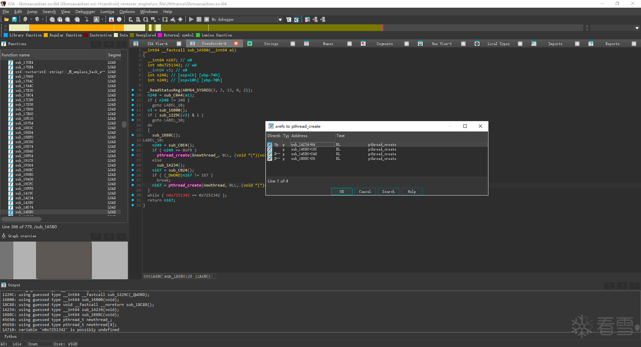Click the grey circle toolbar icon
This screenshot has height=347, width=641.
pyautogui.click(x=119, y=19)
